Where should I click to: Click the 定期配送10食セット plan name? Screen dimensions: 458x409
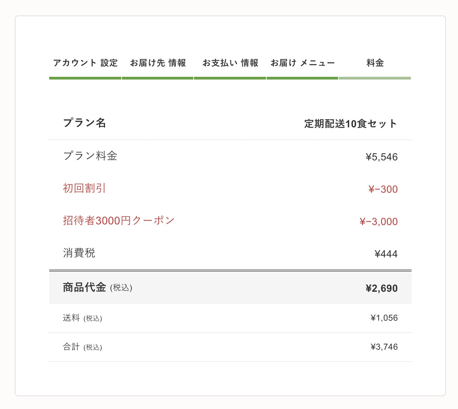click(x=351, y=124)
